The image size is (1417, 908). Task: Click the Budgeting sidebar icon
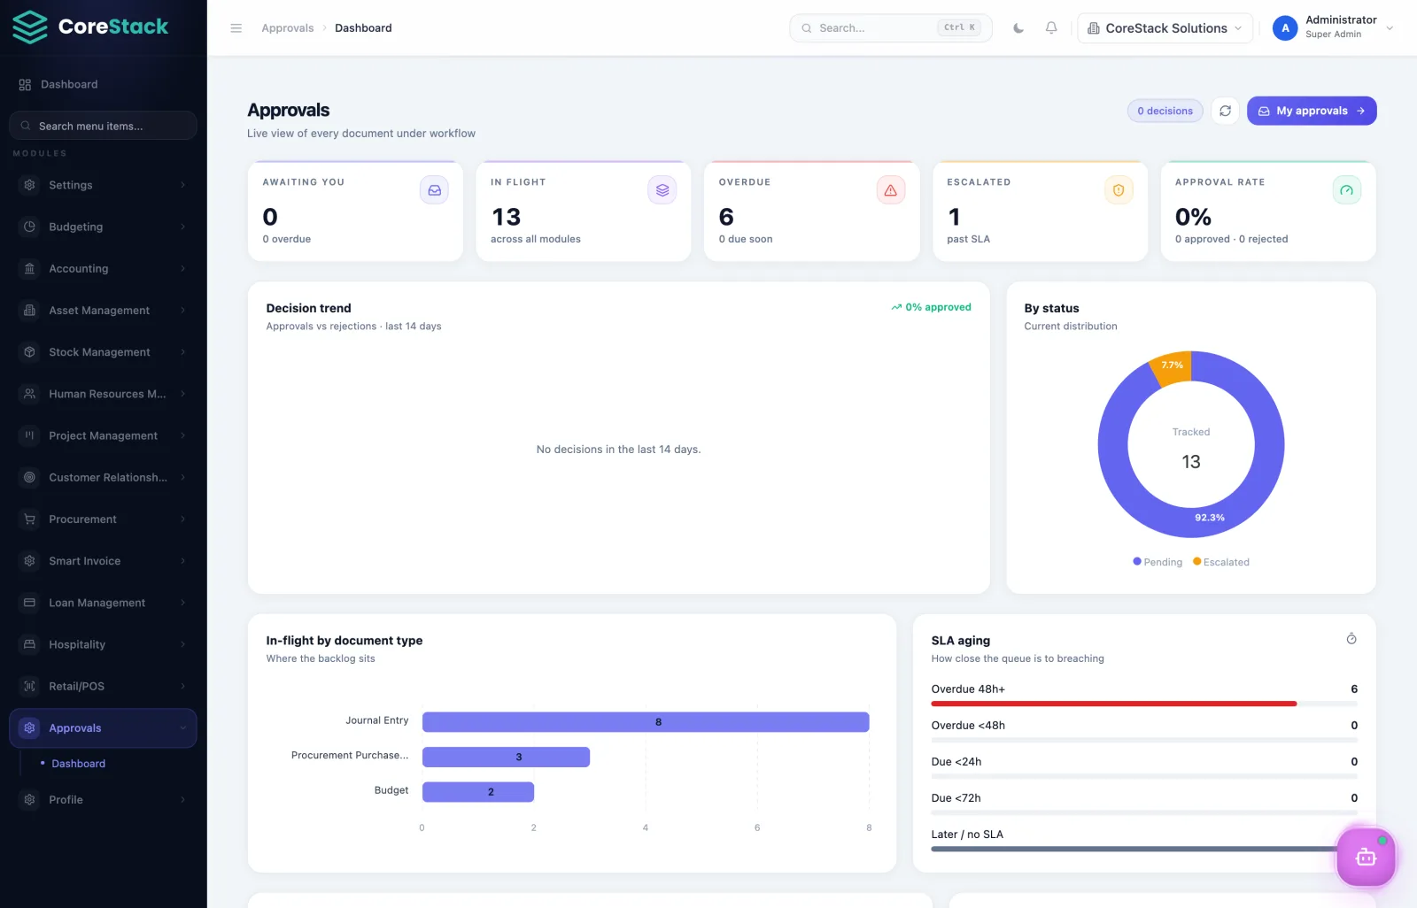[x=29, y=227]
